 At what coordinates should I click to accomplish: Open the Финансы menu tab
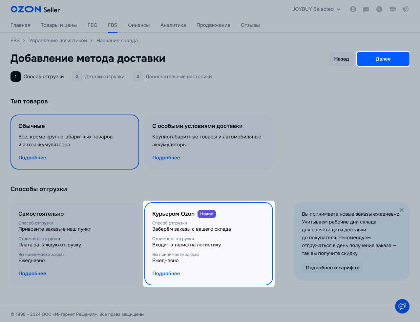(x=139, y=25)
